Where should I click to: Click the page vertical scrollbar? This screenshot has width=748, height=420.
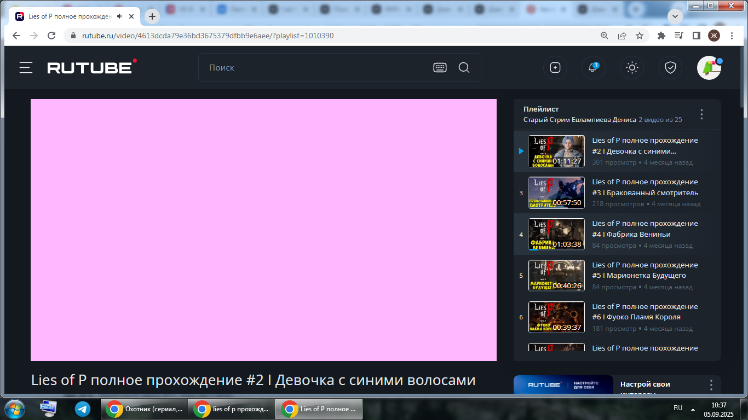(x=744, y=219)
